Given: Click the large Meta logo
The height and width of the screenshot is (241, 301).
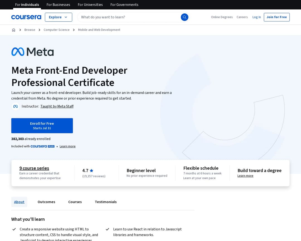Looking at the screenshot, I should pos(32,52).
